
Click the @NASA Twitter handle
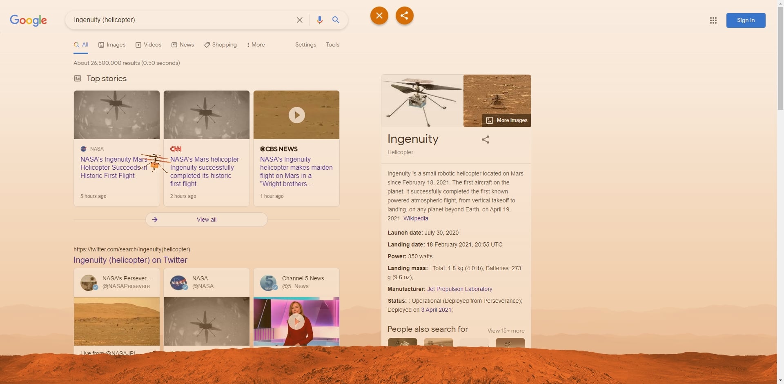click(203, 286)
